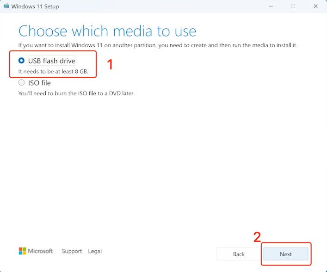Open the Support link

(x=72, y=251)
